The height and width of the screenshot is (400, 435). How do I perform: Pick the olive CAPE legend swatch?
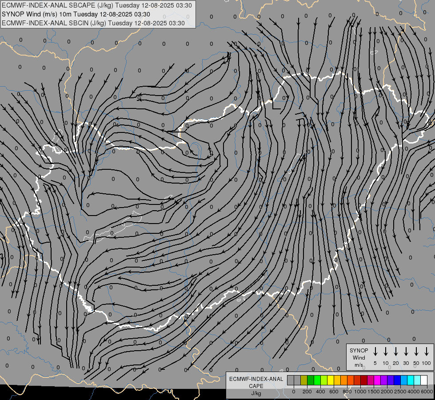[304, 380]
